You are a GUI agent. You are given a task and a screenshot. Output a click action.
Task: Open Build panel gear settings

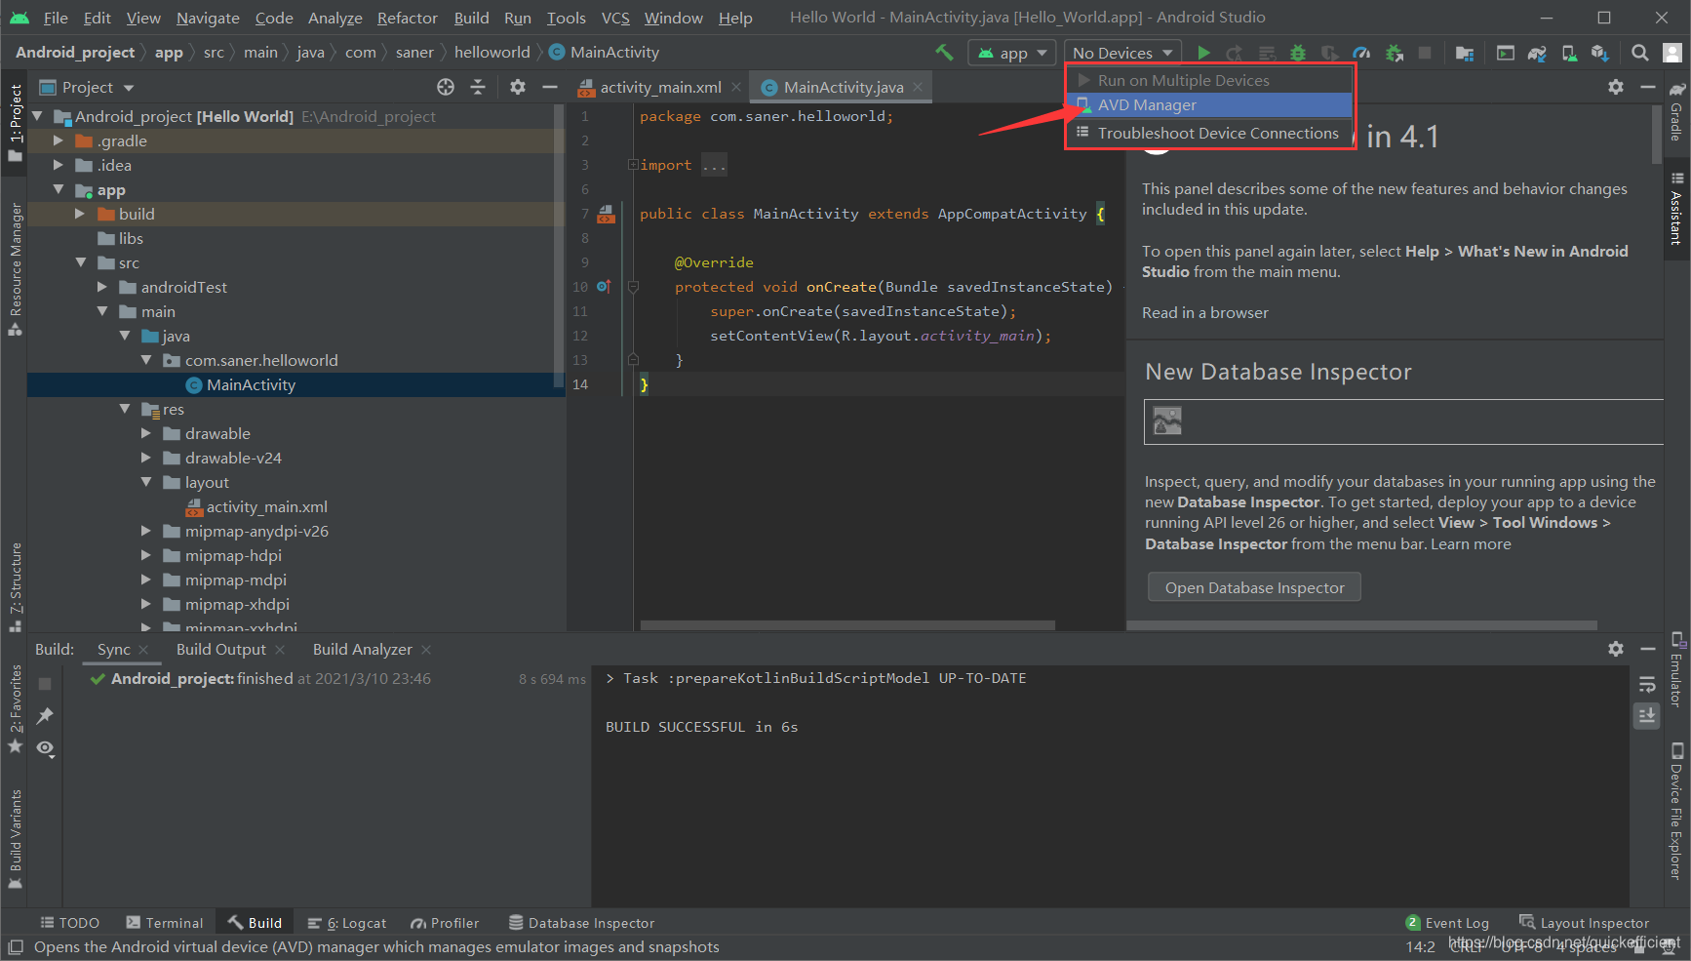[x=1616, y=649]
